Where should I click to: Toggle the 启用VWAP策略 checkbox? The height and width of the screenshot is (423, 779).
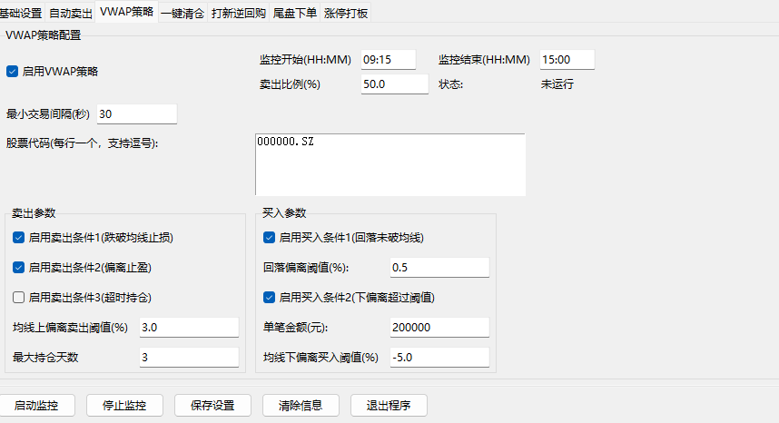pyautogui.click(x=13, y=71)
